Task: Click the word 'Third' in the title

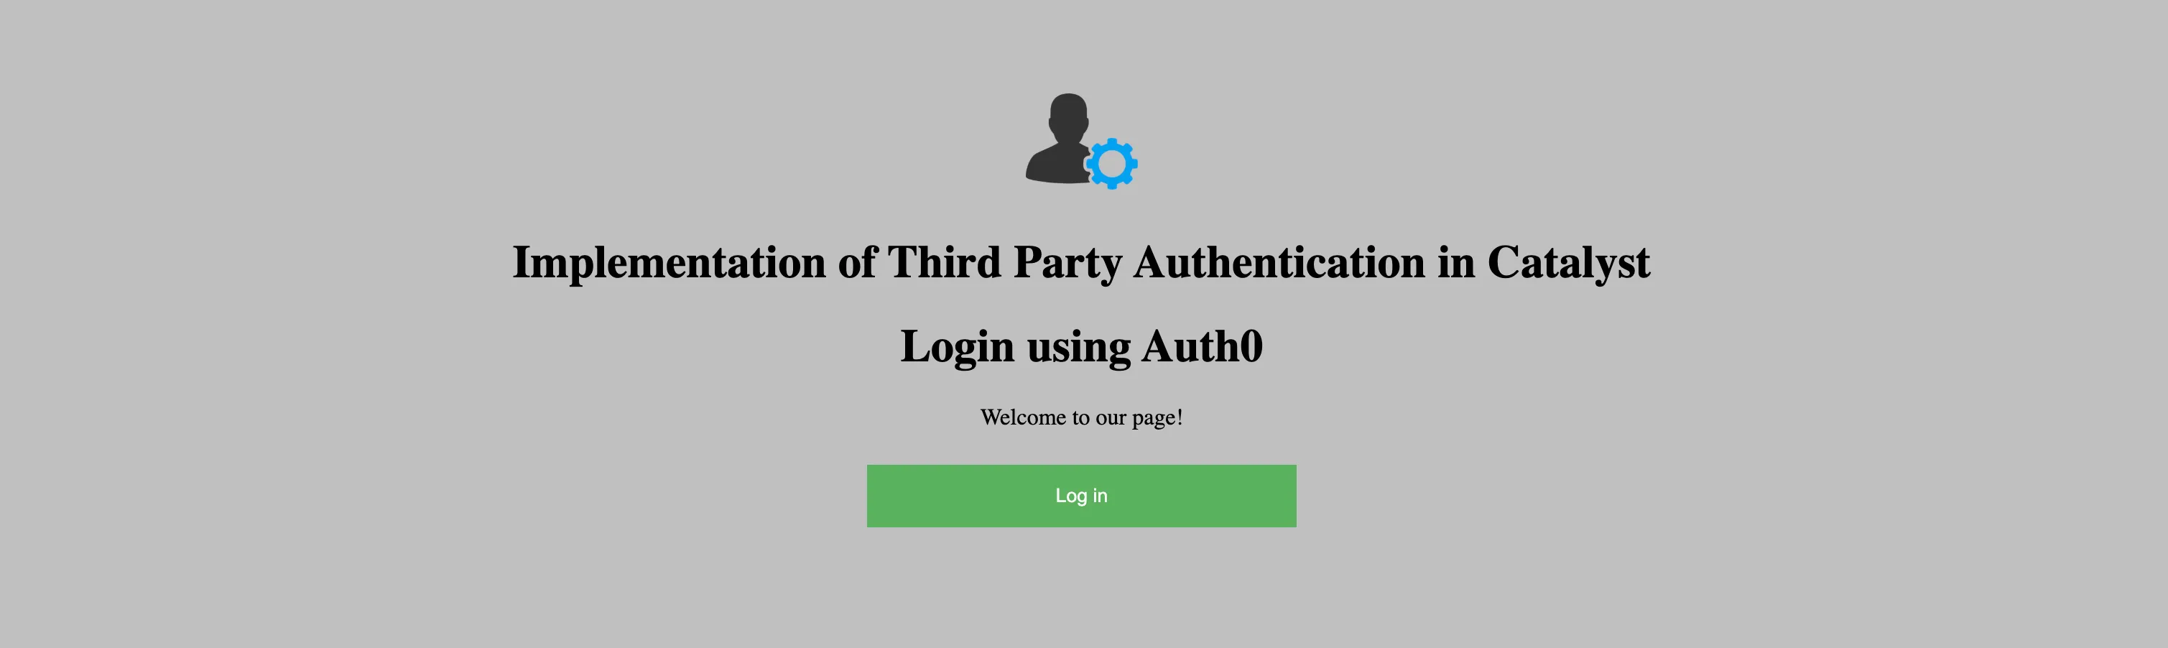Action: point(945,261)
